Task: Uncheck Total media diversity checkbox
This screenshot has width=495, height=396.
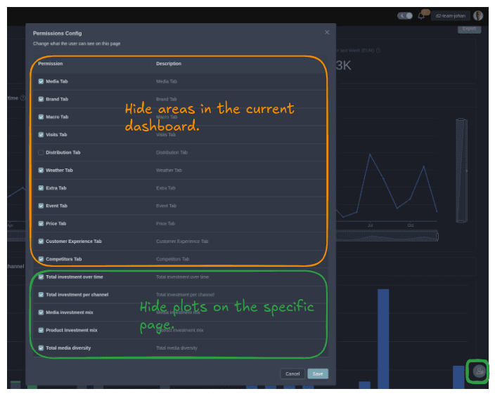Action: pyautogui.click(x=41, y=348)
